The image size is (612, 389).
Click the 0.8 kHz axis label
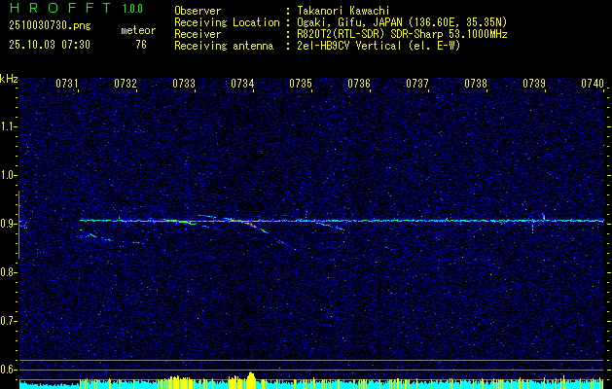tap(8, 272)
